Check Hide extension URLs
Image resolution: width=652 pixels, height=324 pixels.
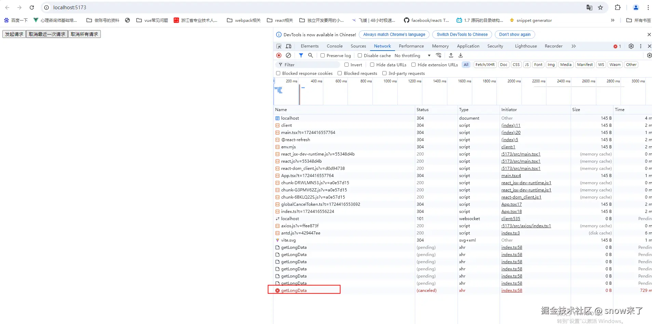(413, 65)
